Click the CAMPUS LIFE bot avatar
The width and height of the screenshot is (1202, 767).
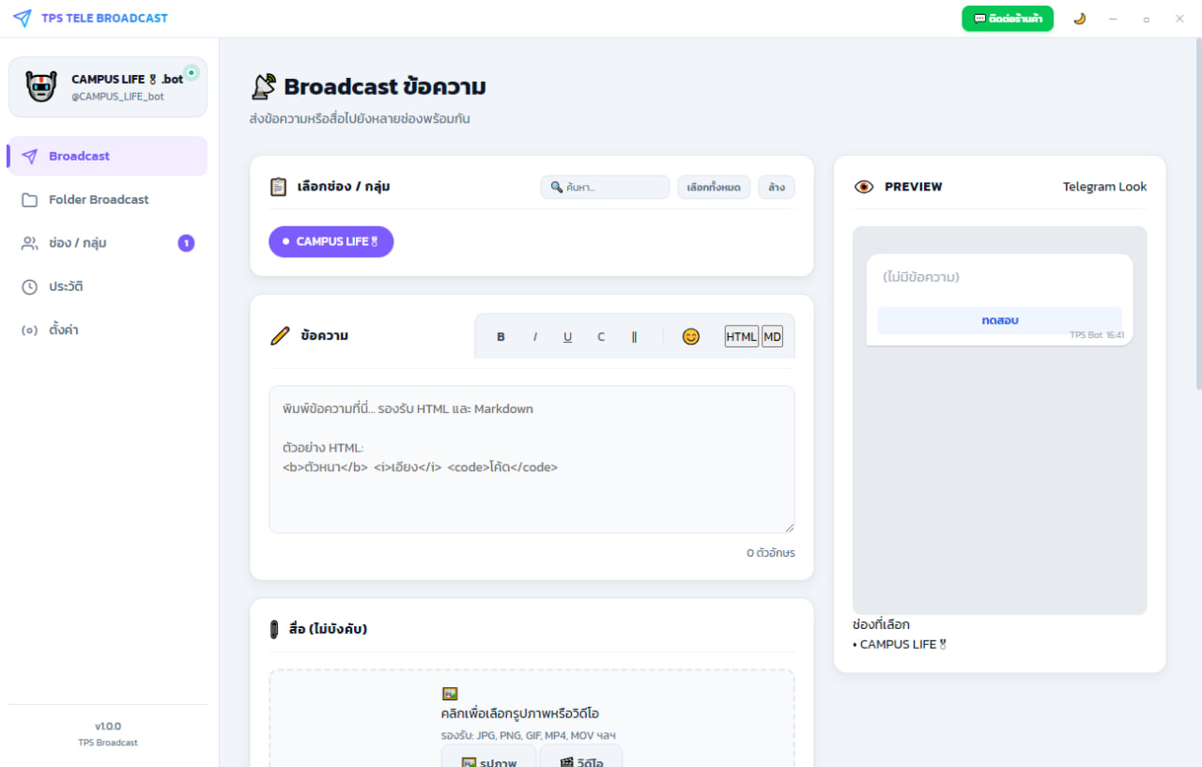pos(40,86)
